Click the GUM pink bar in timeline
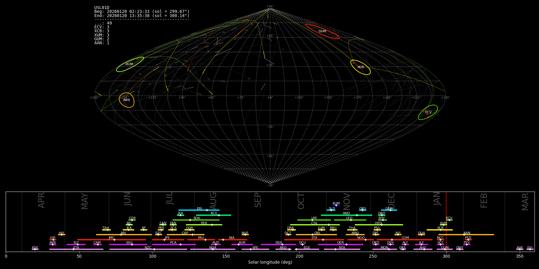The width and height of the screenshot is (539, 269). pyautogui.click(x=445, y=249)
